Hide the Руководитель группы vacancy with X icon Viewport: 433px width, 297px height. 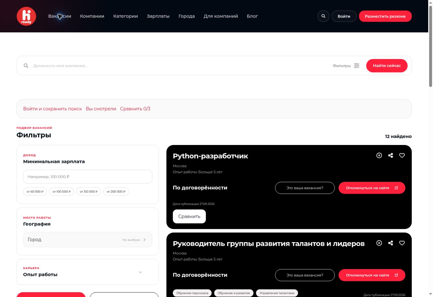(379, 243)
